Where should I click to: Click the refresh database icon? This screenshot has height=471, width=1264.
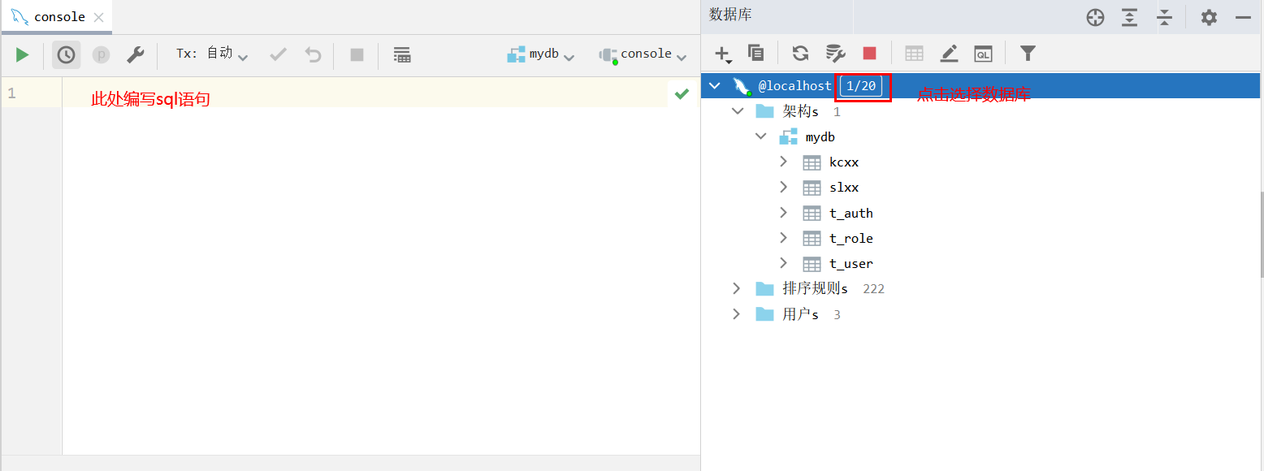(800, 53)
